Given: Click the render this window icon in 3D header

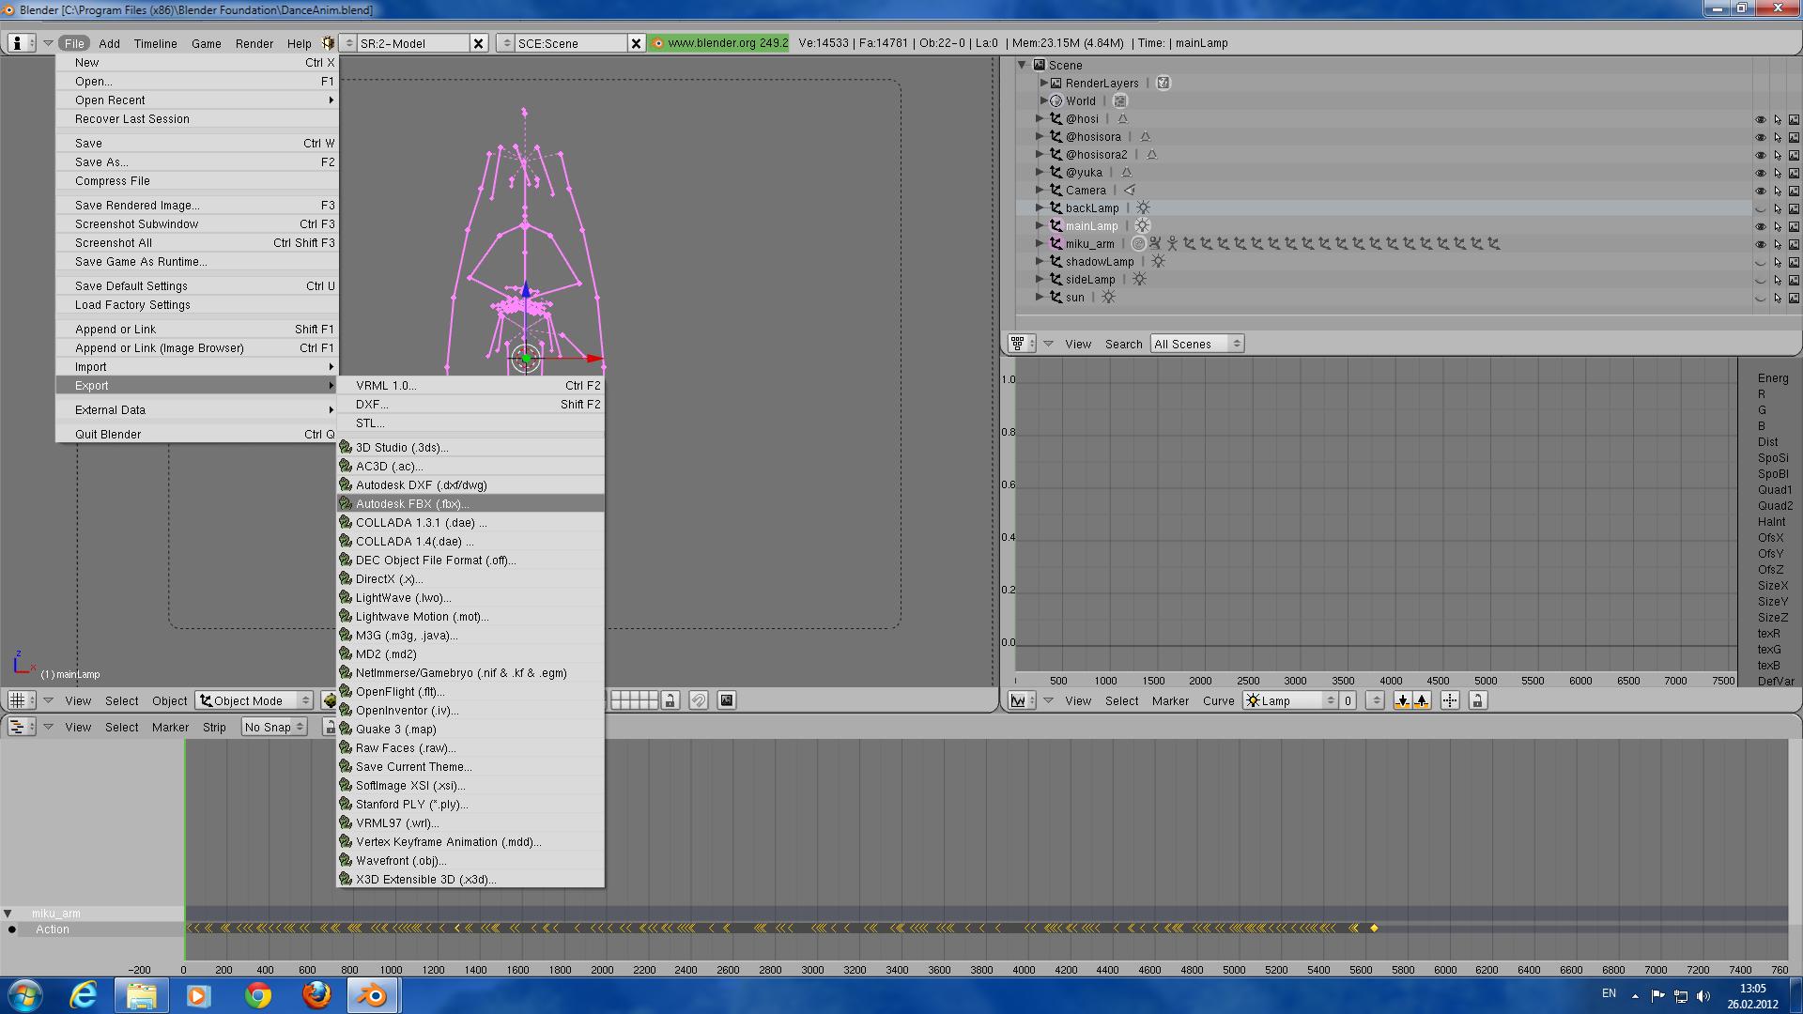Looking at the screenshot, I should click(727, 700).
